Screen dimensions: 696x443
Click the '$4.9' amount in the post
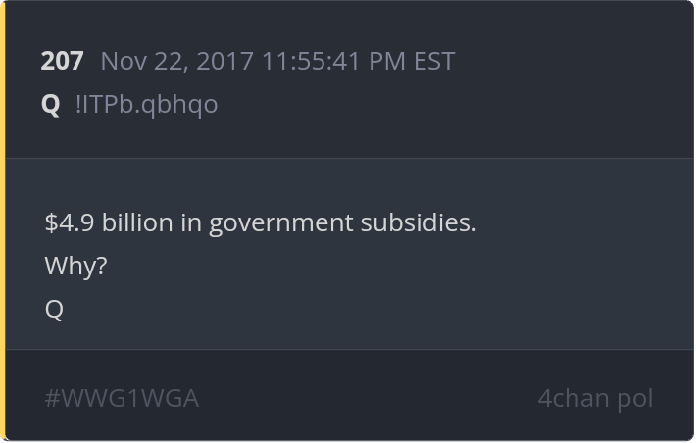tap(70, 222)
